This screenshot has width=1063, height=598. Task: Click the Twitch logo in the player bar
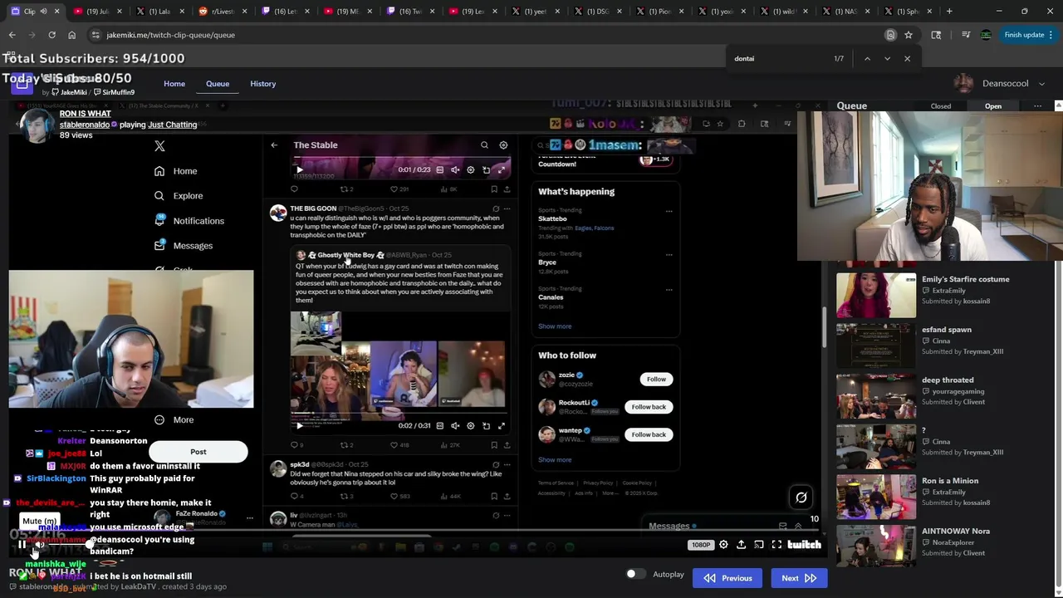804,545
